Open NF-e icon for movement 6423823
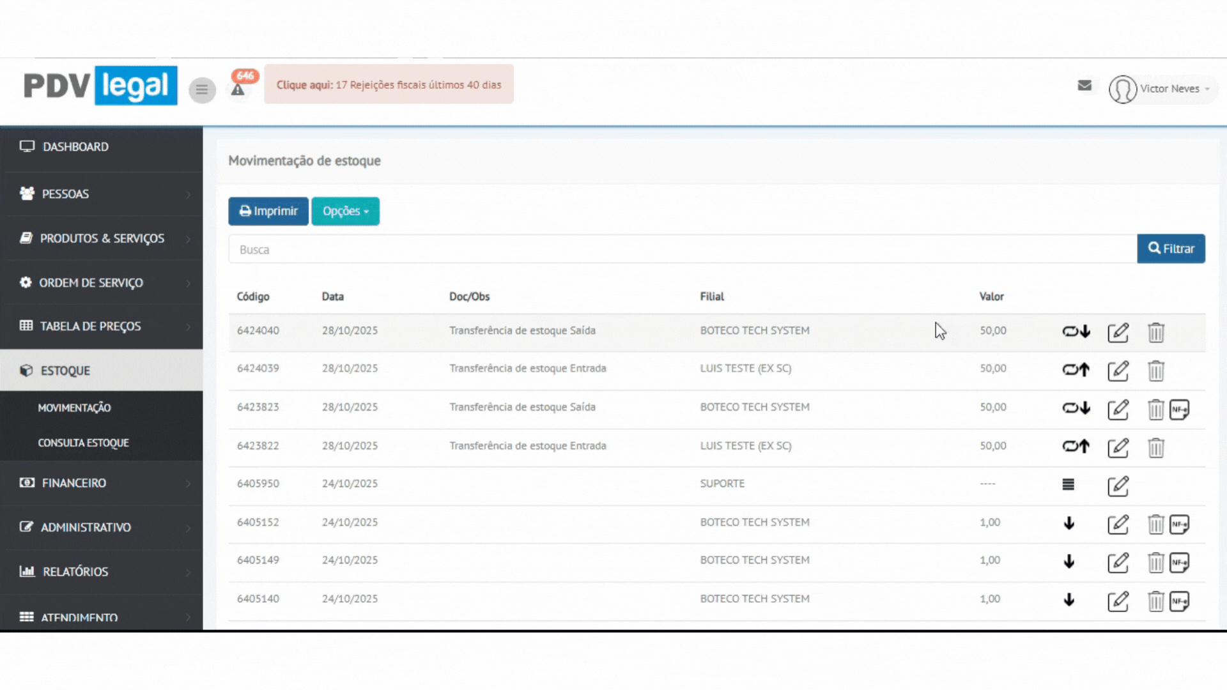The height and width of the screenshot is (690, 1227). coord(1179,409)
